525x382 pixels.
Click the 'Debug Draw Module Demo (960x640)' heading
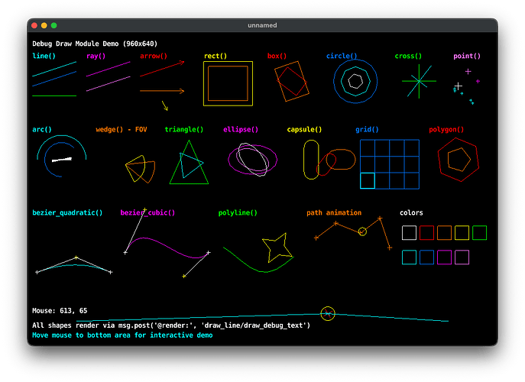95,44
